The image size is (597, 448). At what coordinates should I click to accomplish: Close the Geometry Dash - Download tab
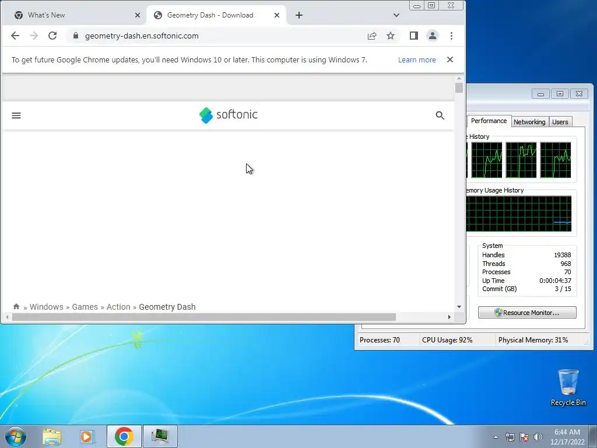click(277, 15)
